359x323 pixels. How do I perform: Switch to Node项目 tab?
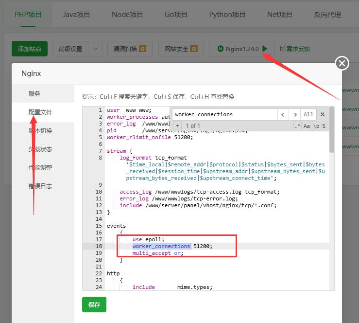127,15
